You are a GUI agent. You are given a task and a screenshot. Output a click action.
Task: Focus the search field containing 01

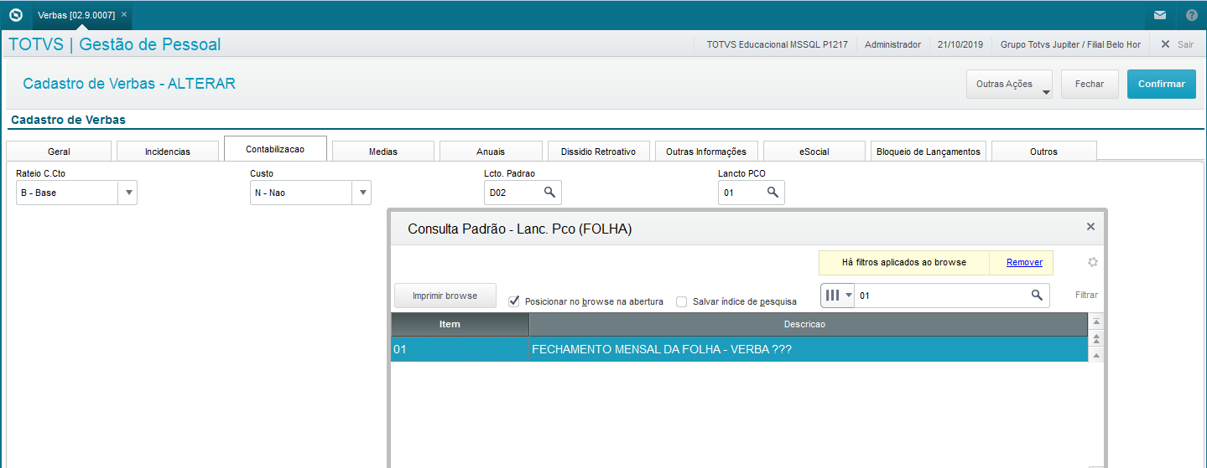pyautogui.click(x=942, y=295)
